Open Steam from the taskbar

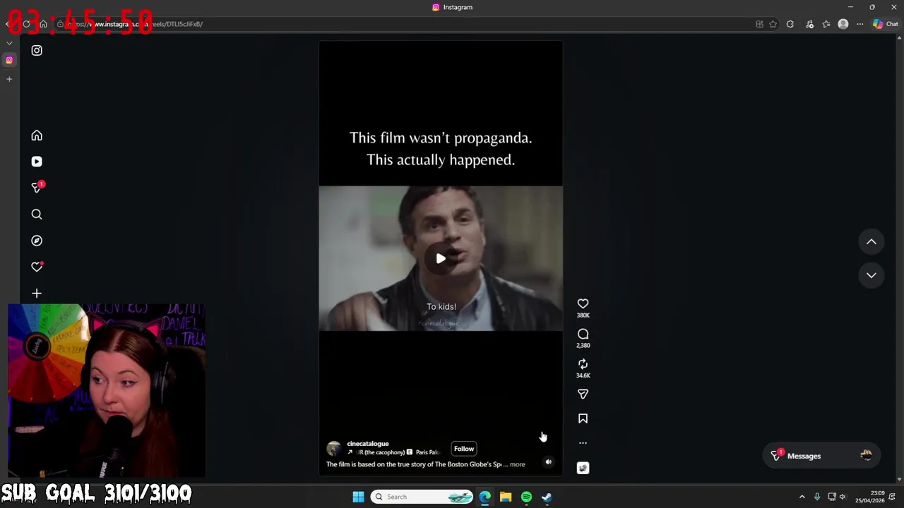547,497
